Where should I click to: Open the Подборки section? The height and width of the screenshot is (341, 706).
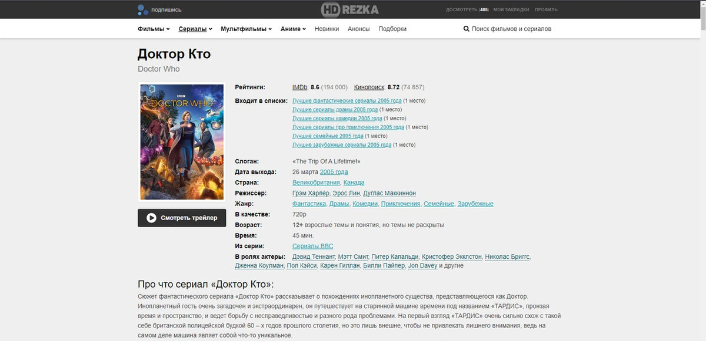(392, 29)
